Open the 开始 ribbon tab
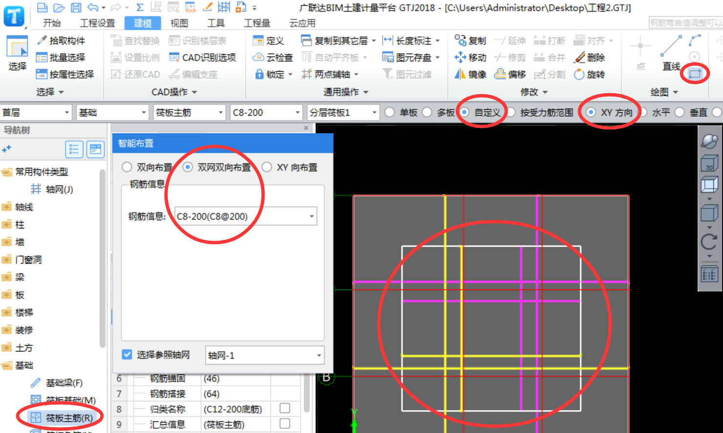Screen dimensions: 723x433 [52, 23]
